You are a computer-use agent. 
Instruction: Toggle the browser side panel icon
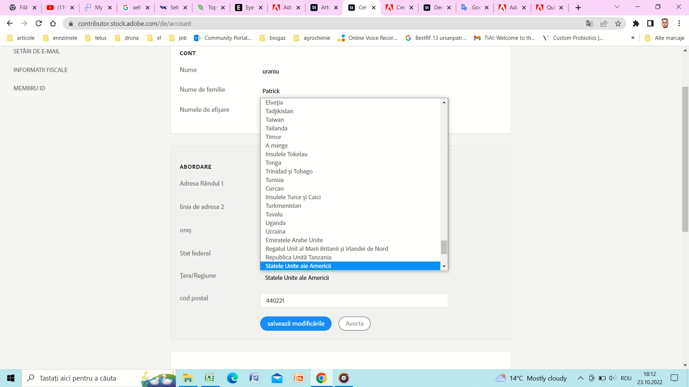pos(650,24)
